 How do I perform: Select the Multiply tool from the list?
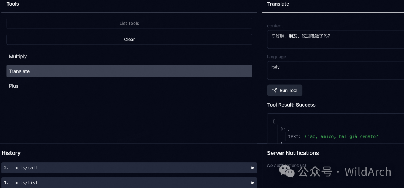(18, 56)
